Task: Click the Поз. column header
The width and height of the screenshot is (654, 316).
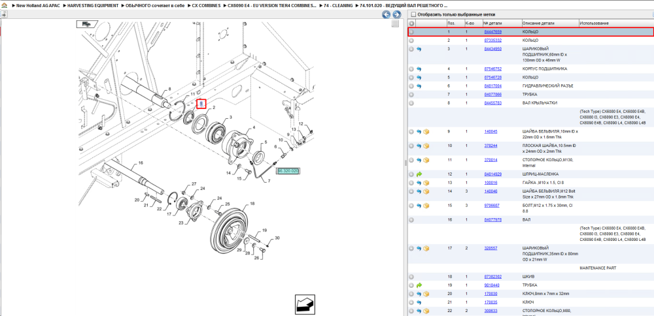Action: pyautogui.click(x=451, y=24)
